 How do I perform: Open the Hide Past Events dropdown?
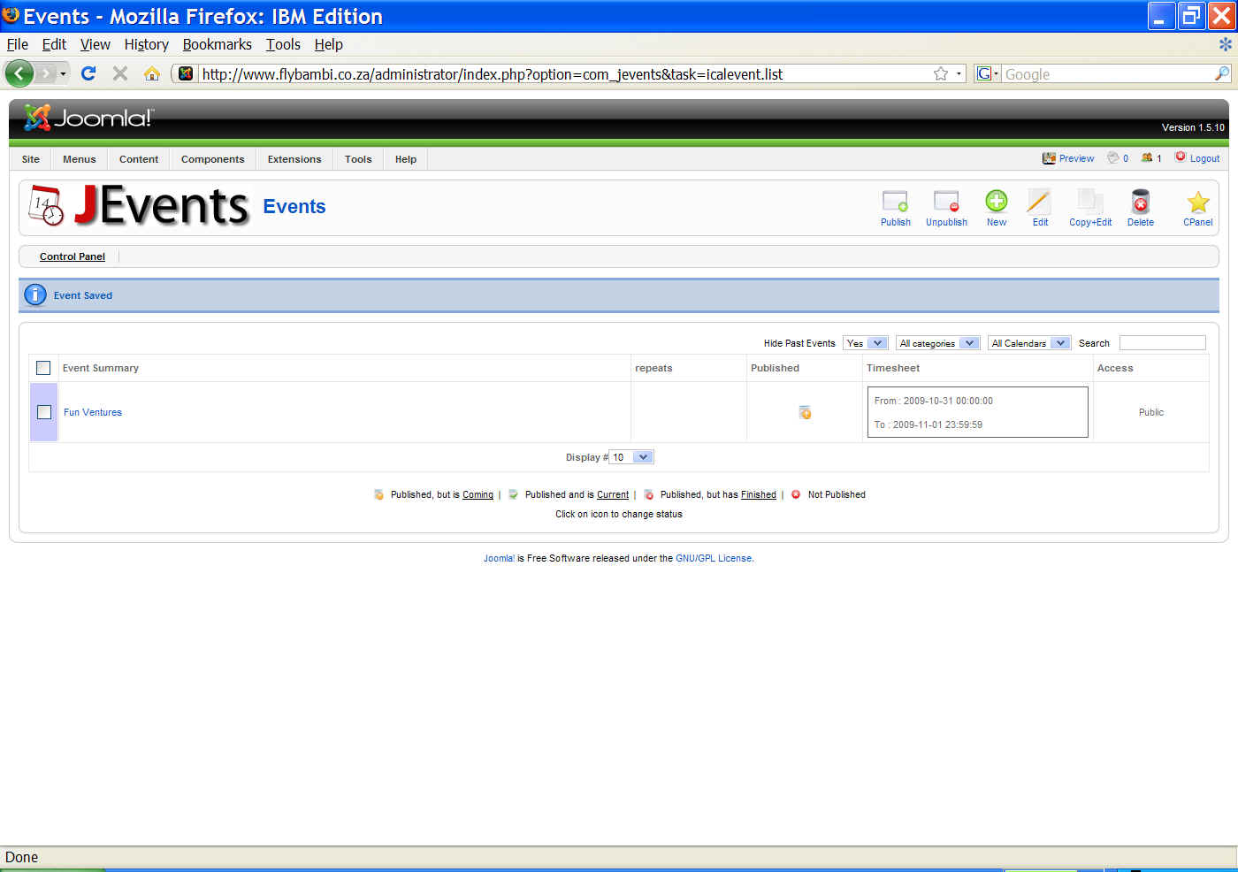tap(865, 343)
